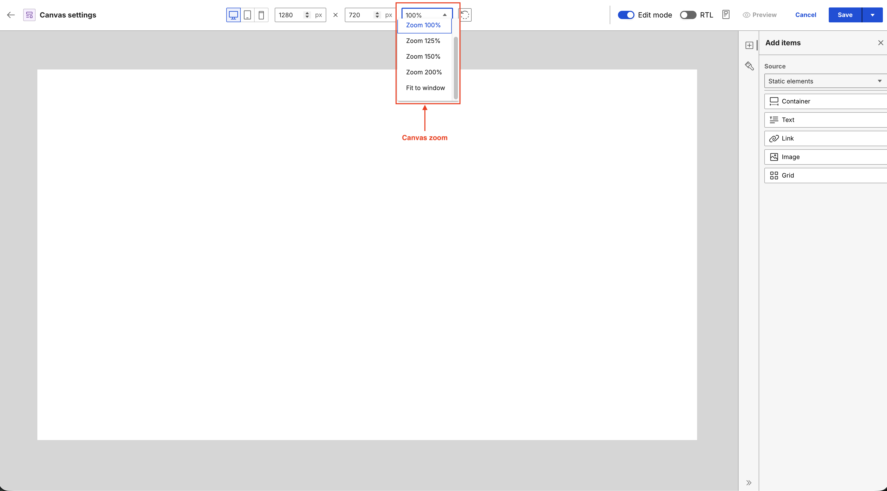The width and height of the screenshot is (887, 491).
Task: Choose Fit to window option
Action: point(424,88)
